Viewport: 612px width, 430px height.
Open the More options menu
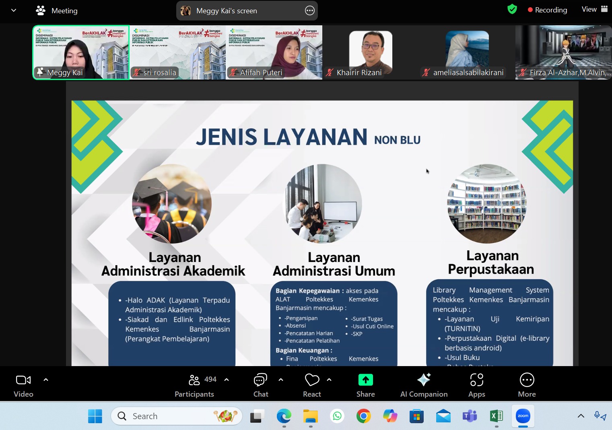coord(527,385)
